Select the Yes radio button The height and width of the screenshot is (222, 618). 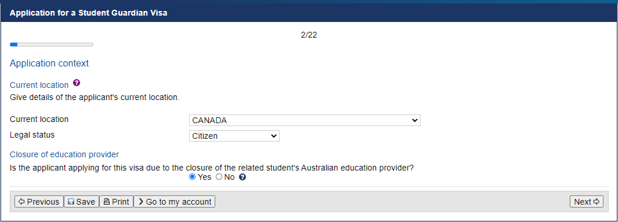pyautogui.click(x=192, y=177)
